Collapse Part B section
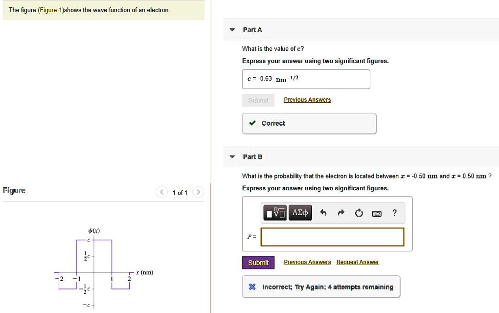The height and width of the screenshot is (313, 499). point(232,157)
